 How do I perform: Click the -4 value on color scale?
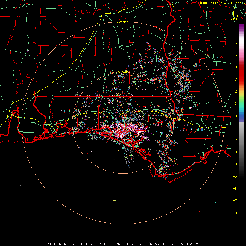pyautogui.click(x=235, y=164)
